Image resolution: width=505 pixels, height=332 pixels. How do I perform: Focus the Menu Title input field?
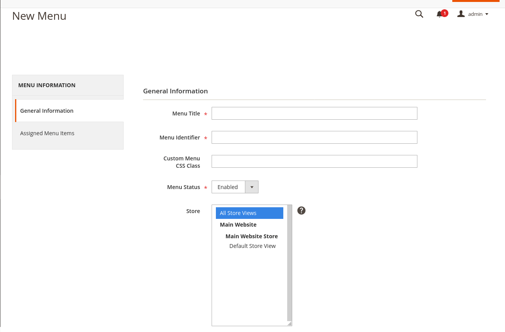pos(314,114)
